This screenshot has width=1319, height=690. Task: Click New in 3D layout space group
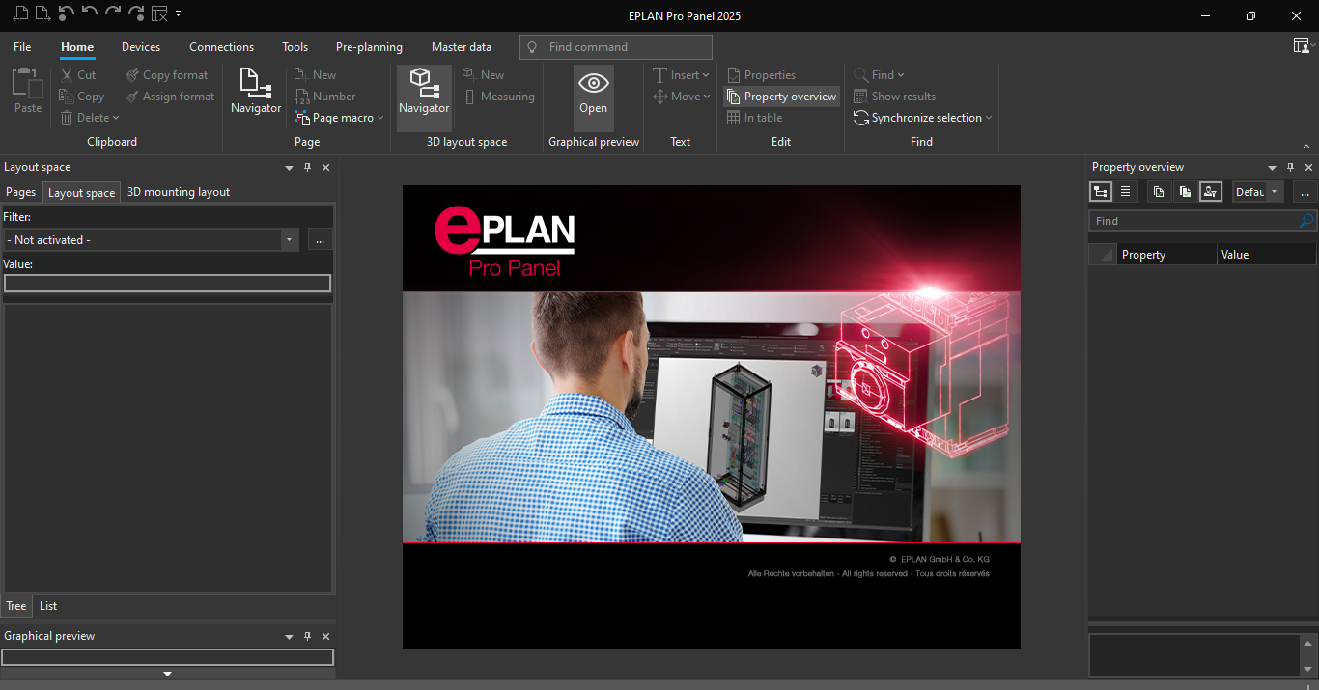484,74
